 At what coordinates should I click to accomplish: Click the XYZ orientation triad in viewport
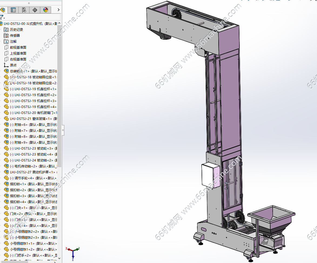[72, 252]
